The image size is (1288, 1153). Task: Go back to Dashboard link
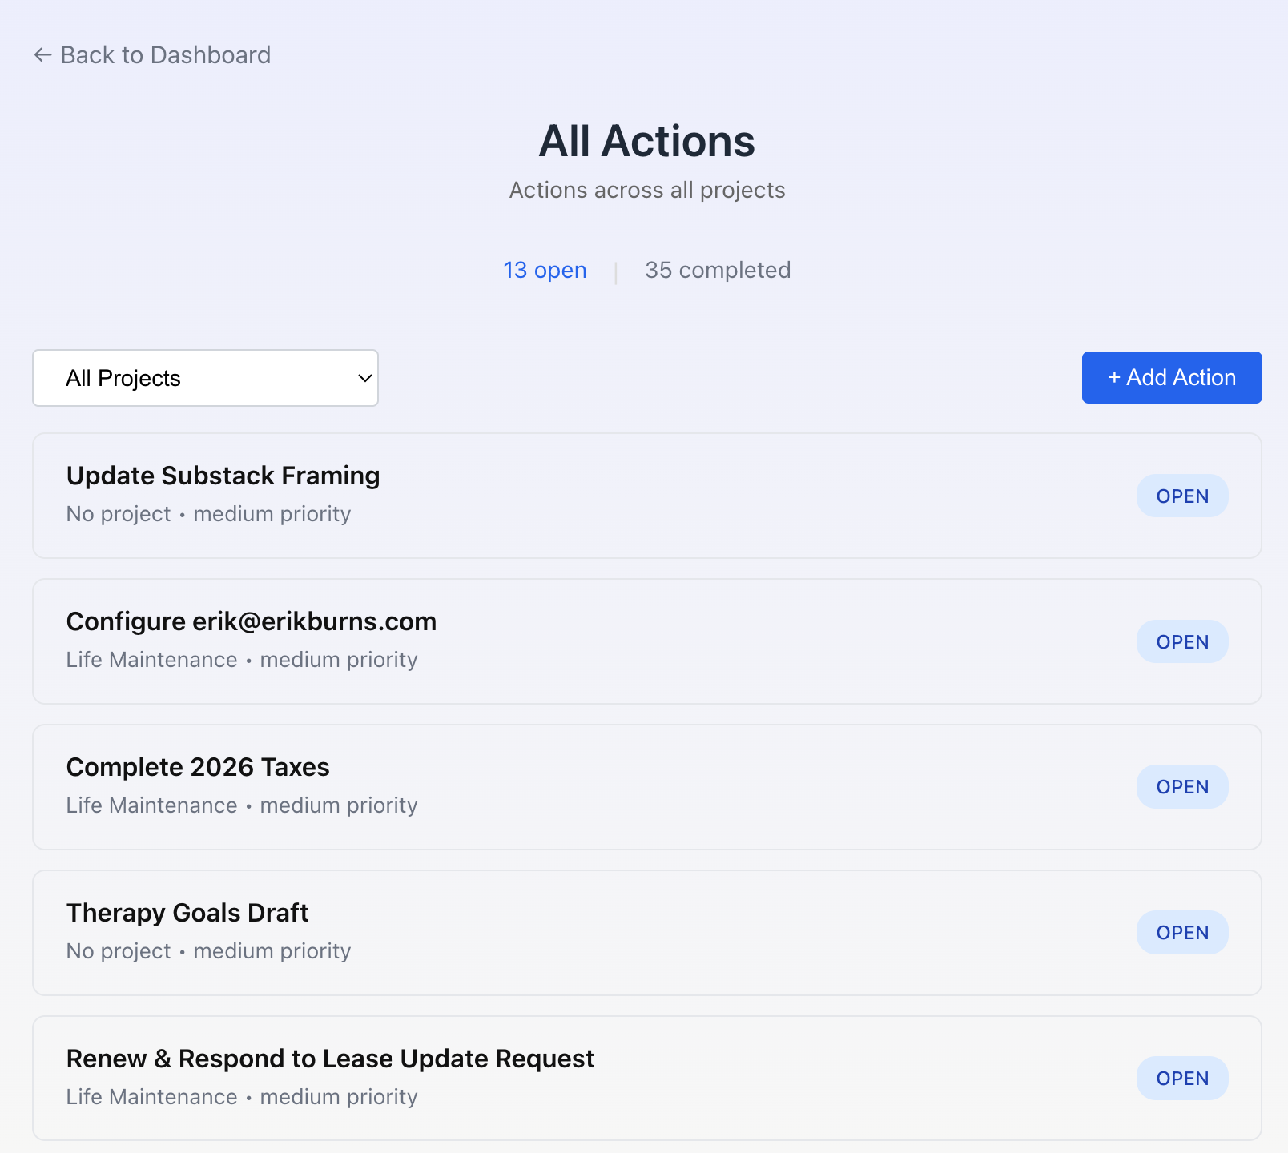[x=165, y=55]
